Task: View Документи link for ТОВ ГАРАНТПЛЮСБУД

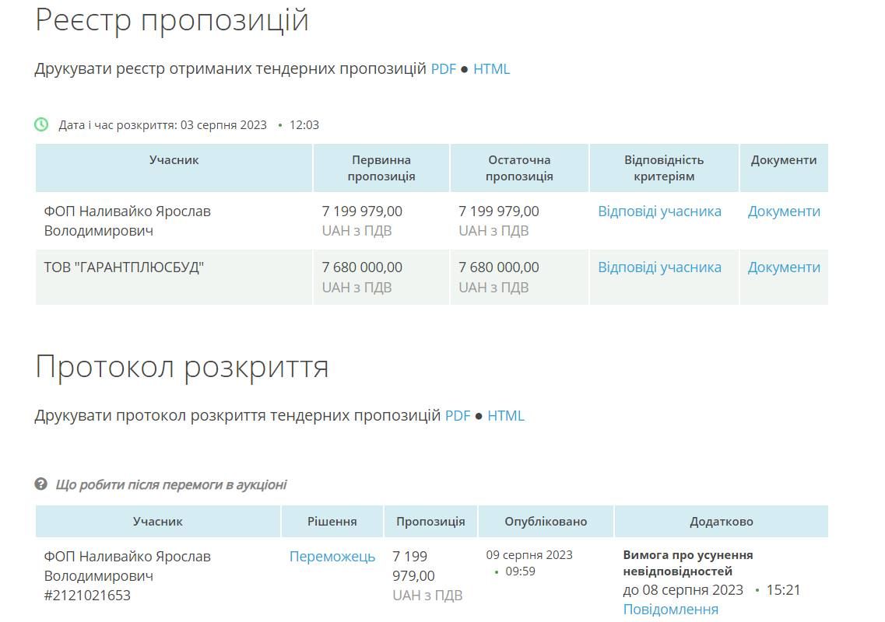Action: [784, 267]
